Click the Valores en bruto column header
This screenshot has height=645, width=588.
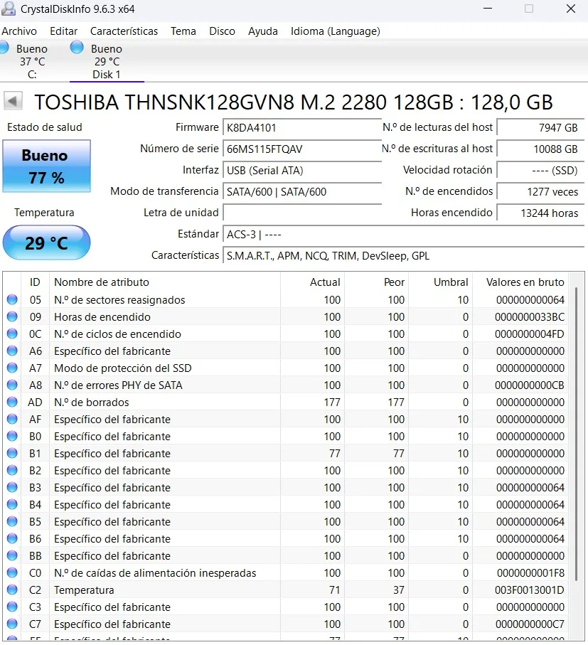(520, 282)
